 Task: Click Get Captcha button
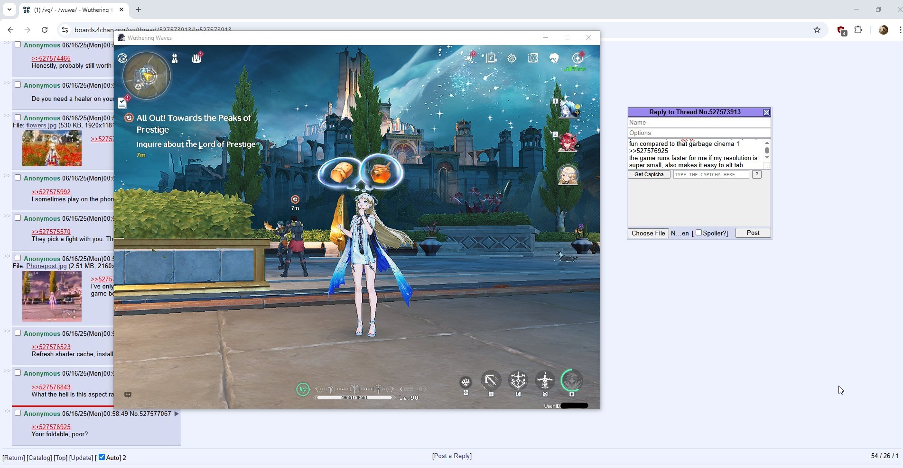pyautogui.click(x=649, y=174)
